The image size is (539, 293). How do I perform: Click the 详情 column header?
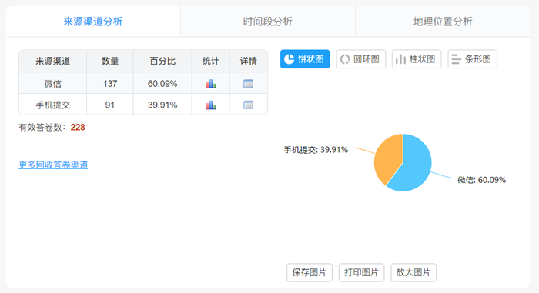pos(249,62)
